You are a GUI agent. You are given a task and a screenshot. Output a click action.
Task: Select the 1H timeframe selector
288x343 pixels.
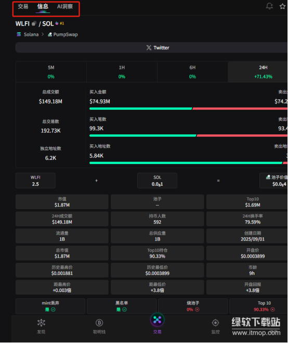(x=122, y=72)
